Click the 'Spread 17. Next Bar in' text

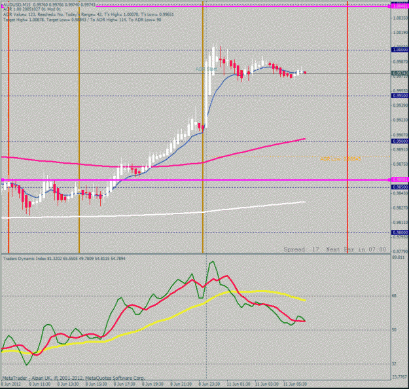(x=334, y=250)
